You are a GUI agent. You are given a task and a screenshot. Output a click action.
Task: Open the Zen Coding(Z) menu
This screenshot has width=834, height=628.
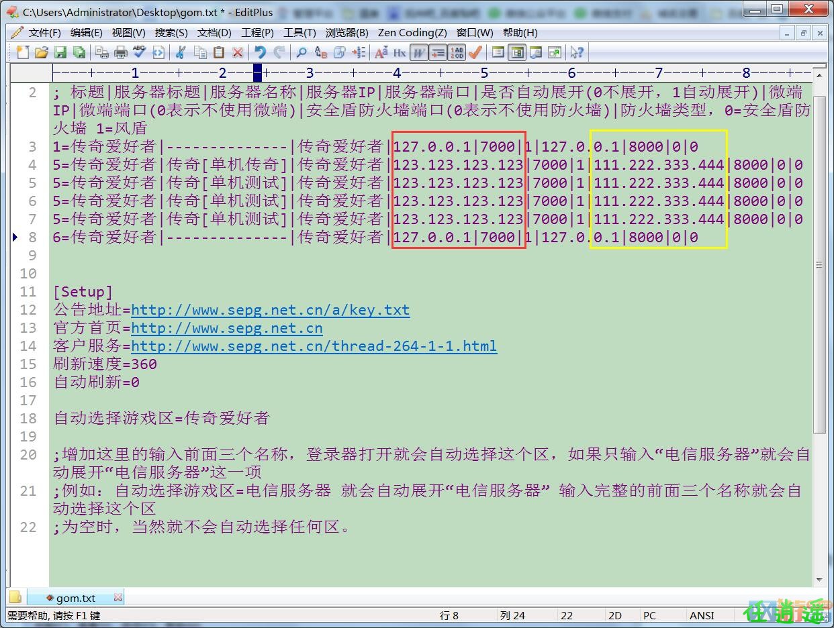[x=412, y=32]
